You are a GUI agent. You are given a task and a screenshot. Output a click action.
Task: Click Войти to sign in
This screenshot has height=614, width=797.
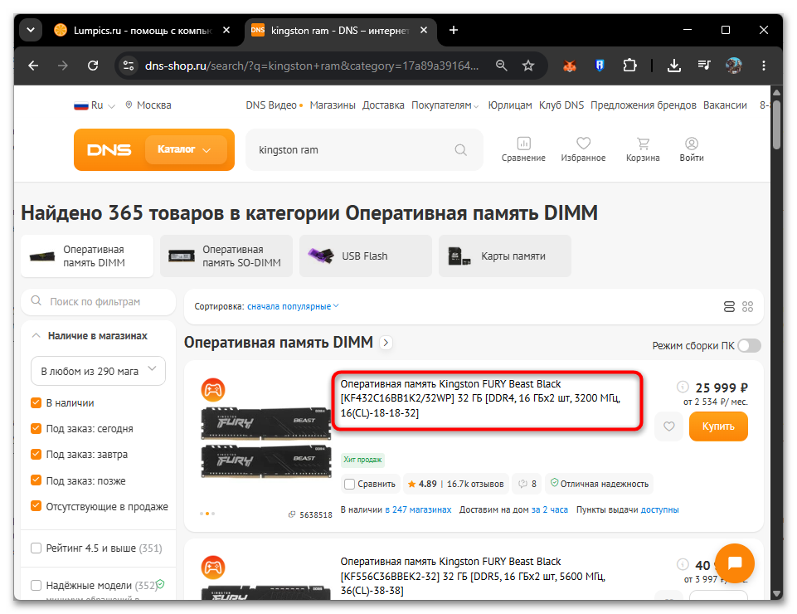692,149
